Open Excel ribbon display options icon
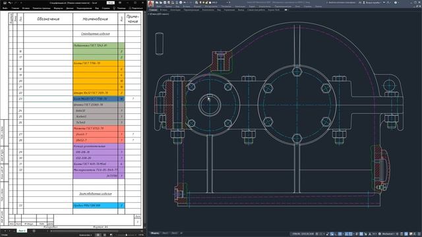Viewport: 422px width, 237px height. 120,3
